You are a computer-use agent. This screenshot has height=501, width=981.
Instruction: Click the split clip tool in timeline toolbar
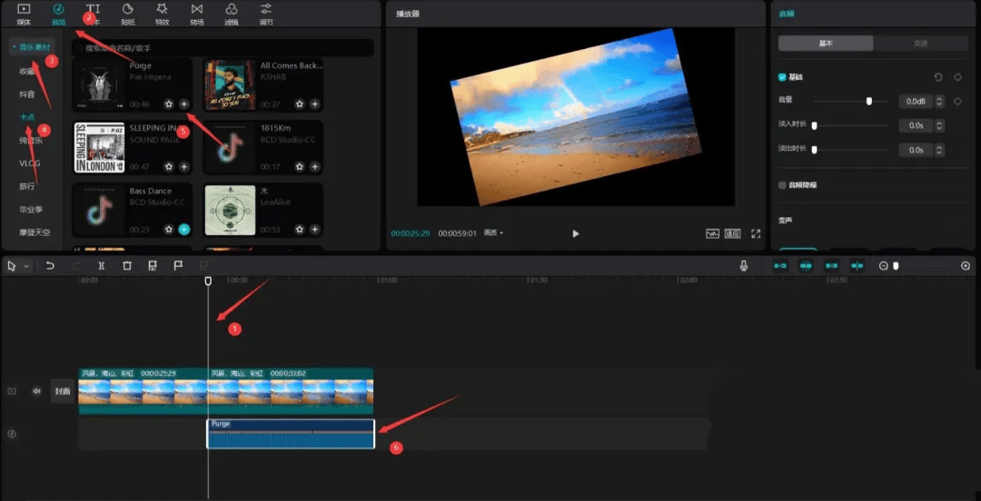(x=102, y=266)
